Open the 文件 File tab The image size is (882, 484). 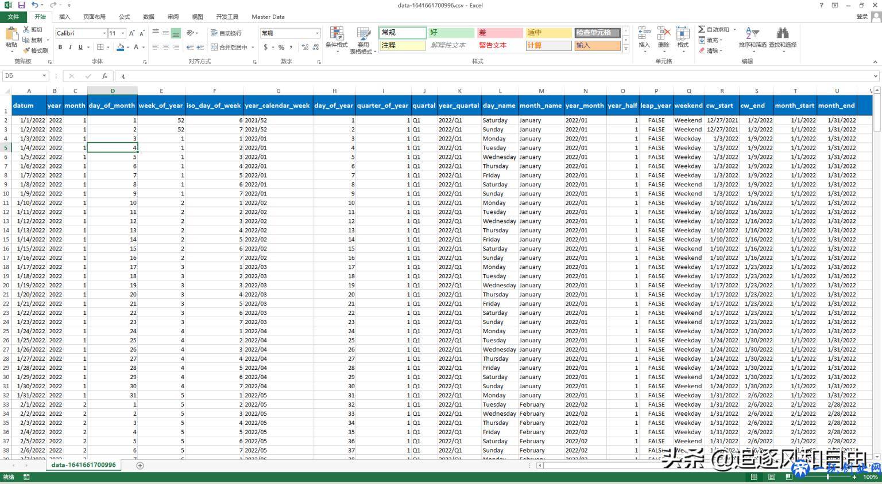tap(13, 17)
